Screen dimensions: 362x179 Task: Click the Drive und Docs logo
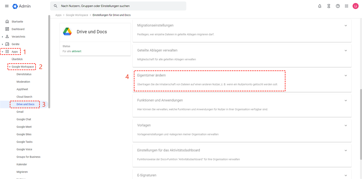pos(67,32)
